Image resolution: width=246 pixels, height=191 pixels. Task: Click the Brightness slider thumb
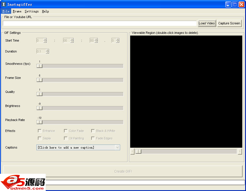40,108
